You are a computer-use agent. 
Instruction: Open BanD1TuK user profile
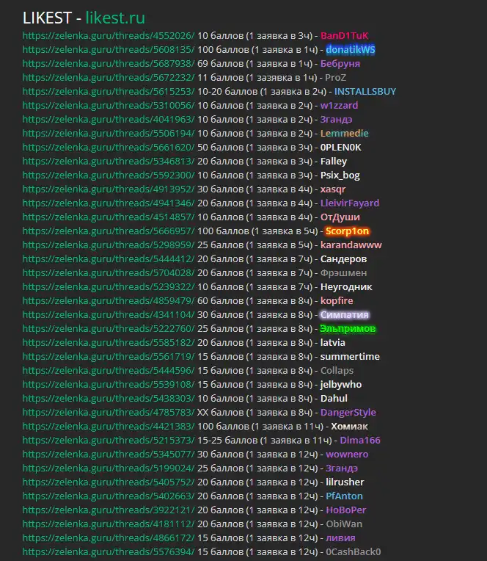tap(344, 36)
